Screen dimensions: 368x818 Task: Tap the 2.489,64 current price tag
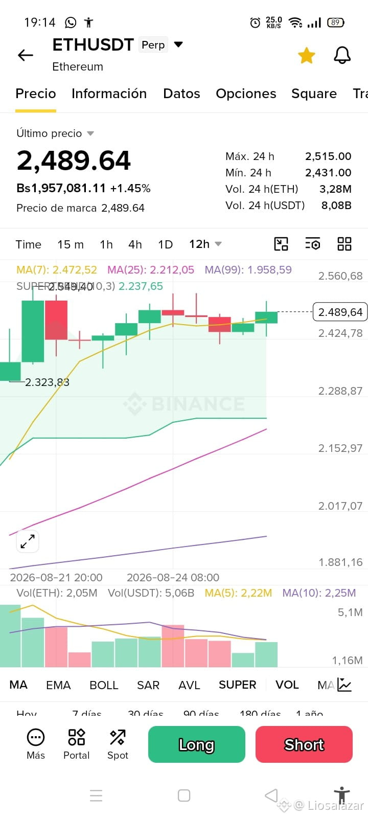pyautogui.click(x=340, y=312)
